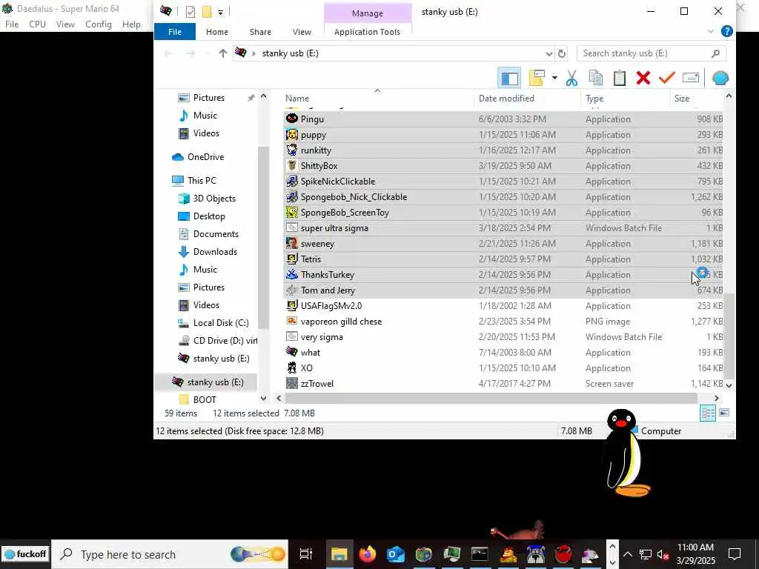Open the CPU menu in Daedalus window
This screenshot has height=569, width=759.
(x=37, y=24)
